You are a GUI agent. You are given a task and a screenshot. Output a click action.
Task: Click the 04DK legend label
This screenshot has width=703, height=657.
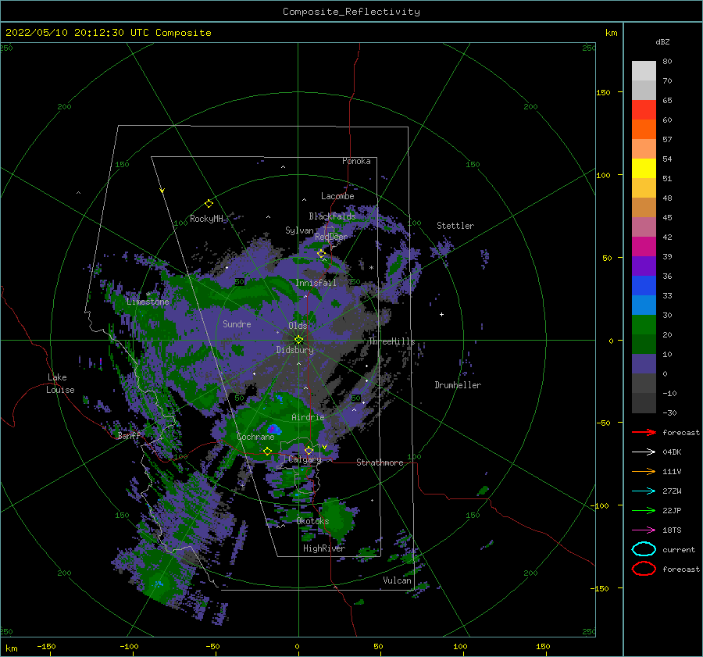click(672, 452)
